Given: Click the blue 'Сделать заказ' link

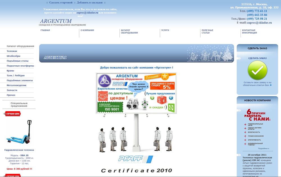Looking at the screenshot, I should 257,58.
